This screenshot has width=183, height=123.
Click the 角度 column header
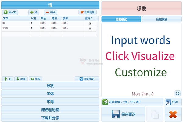tap(56, 18)
